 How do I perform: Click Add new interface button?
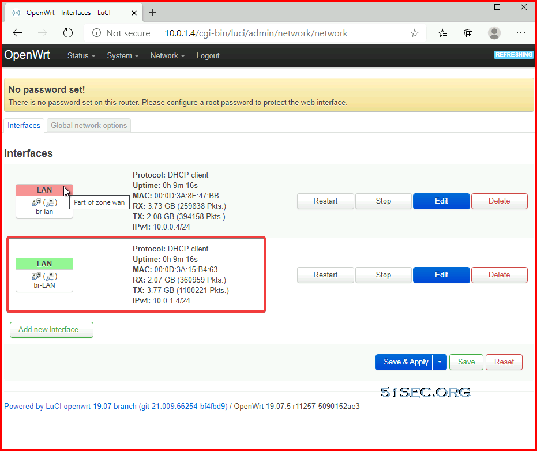pyautogui.click(x=51, y=330)
